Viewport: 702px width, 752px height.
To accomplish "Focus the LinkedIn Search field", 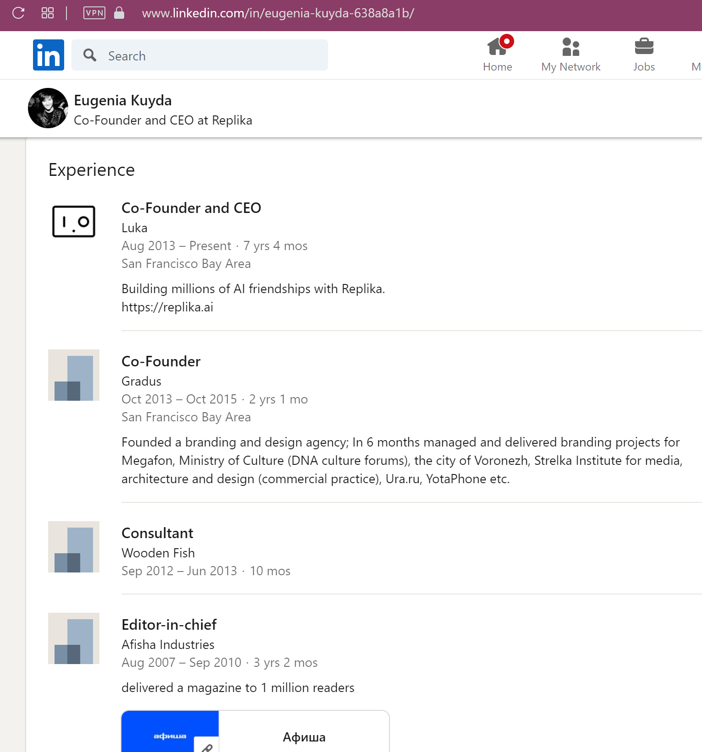I will coord(200,55).
